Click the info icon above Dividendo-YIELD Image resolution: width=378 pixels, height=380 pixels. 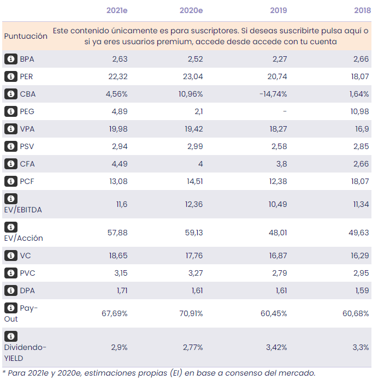tap(10, 336)
